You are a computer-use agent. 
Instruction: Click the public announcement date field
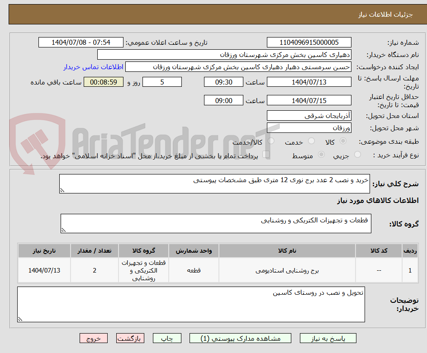(x=80, y=42)
